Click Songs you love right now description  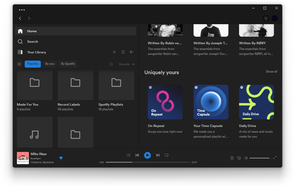165,132
